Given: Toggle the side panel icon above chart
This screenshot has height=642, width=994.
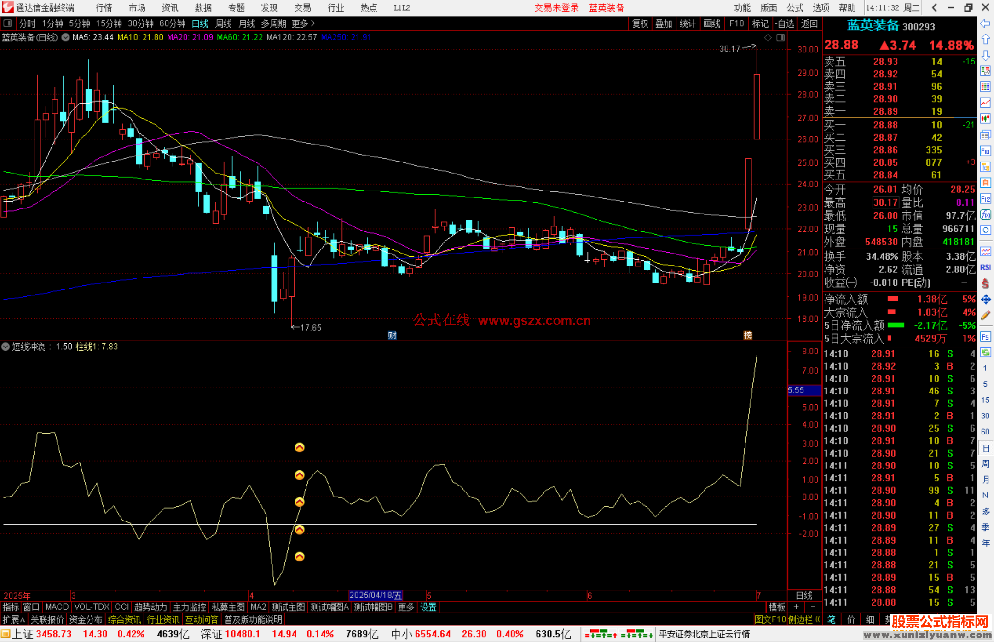Looking at the screenshot, I should [781, 38].
